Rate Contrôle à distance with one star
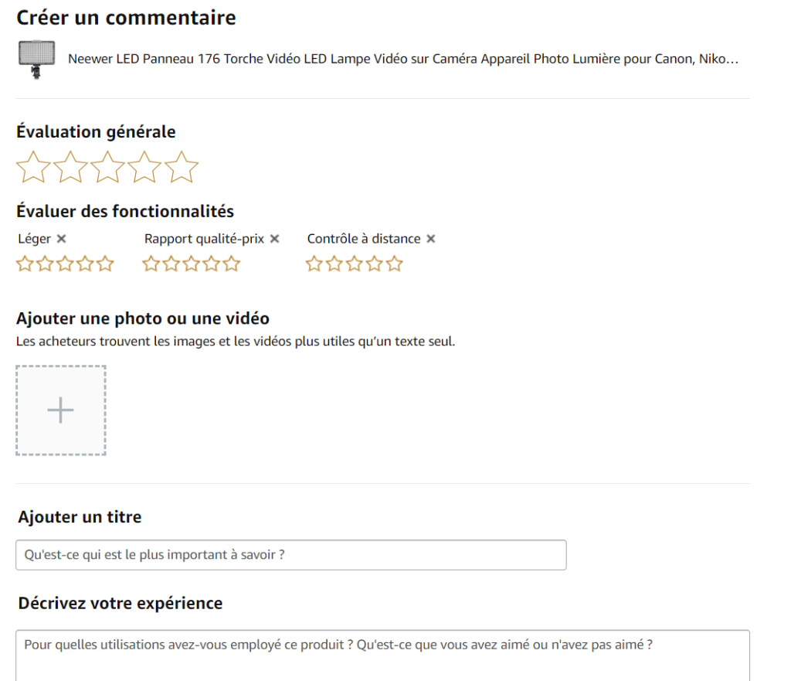 [314, 264]
